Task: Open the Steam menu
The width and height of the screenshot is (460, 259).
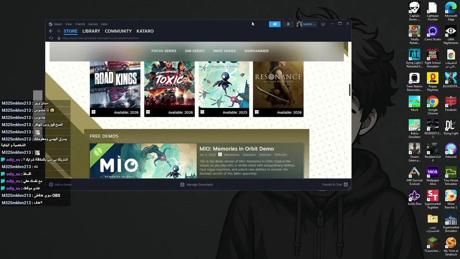Action: point(58,24)
